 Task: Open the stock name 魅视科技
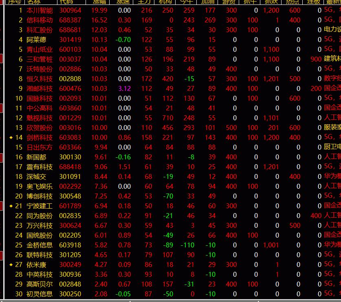(x=40, y=118)
